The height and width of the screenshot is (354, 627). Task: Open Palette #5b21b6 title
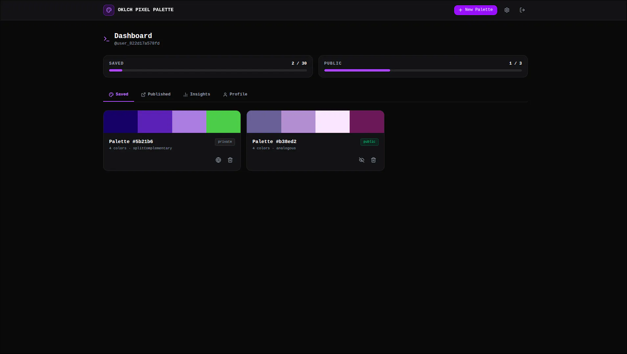[x=131, y=141]
